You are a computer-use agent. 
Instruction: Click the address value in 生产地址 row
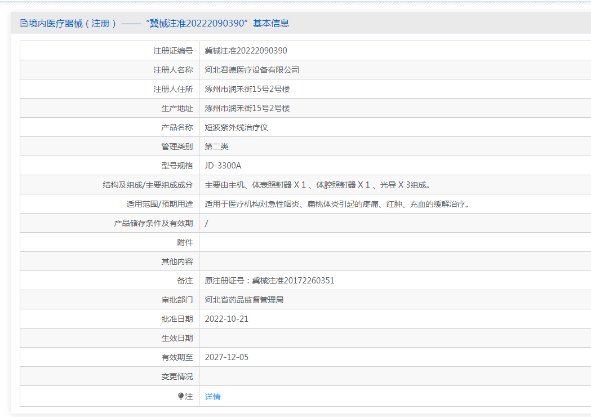247,108
